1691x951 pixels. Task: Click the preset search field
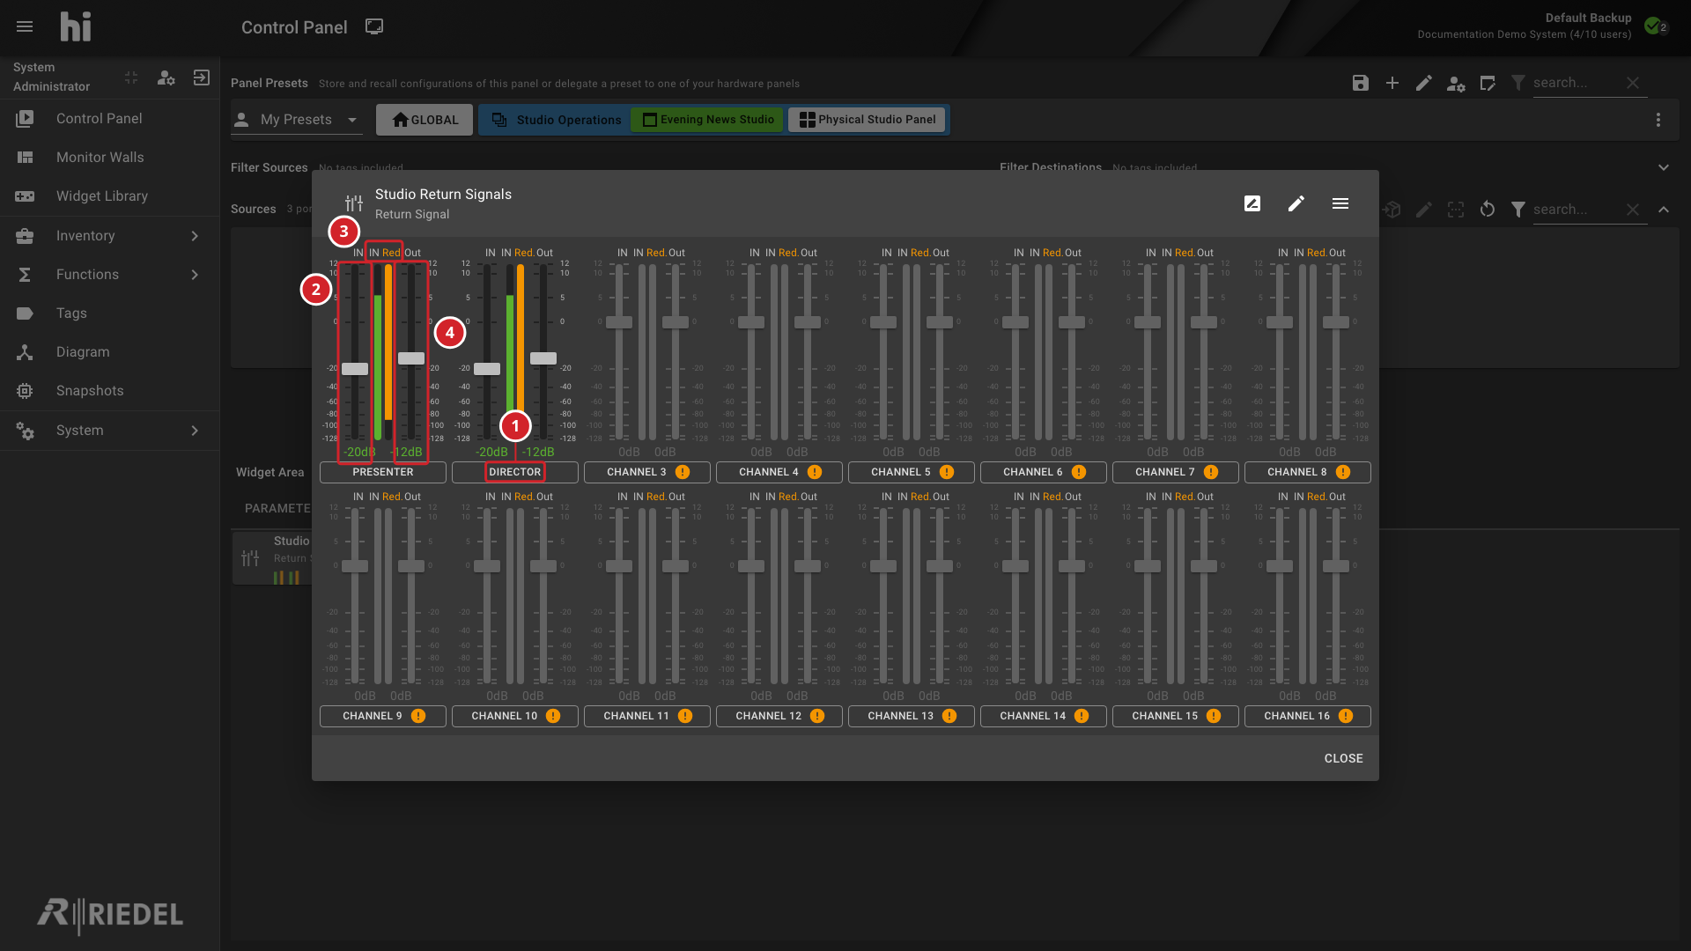[x=1577, y=83]
